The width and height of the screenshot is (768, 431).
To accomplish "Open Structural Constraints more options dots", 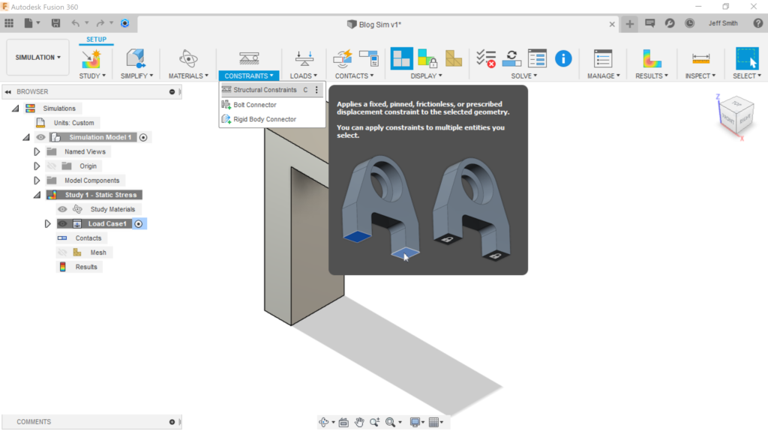I will click(x=316, y=90).
